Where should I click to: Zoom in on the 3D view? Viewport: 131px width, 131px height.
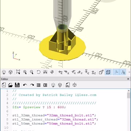click(25, 72)
